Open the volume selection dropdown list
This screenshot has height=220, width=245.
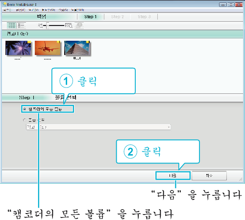point(98,127)
